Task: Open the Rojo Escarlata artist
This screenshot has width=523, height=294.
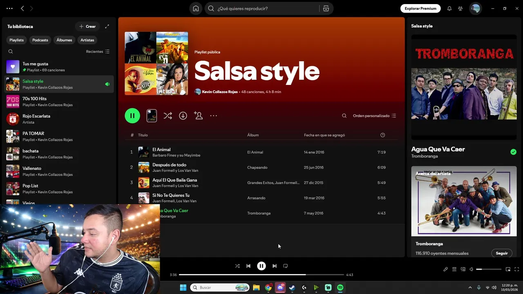Action: 59,119
